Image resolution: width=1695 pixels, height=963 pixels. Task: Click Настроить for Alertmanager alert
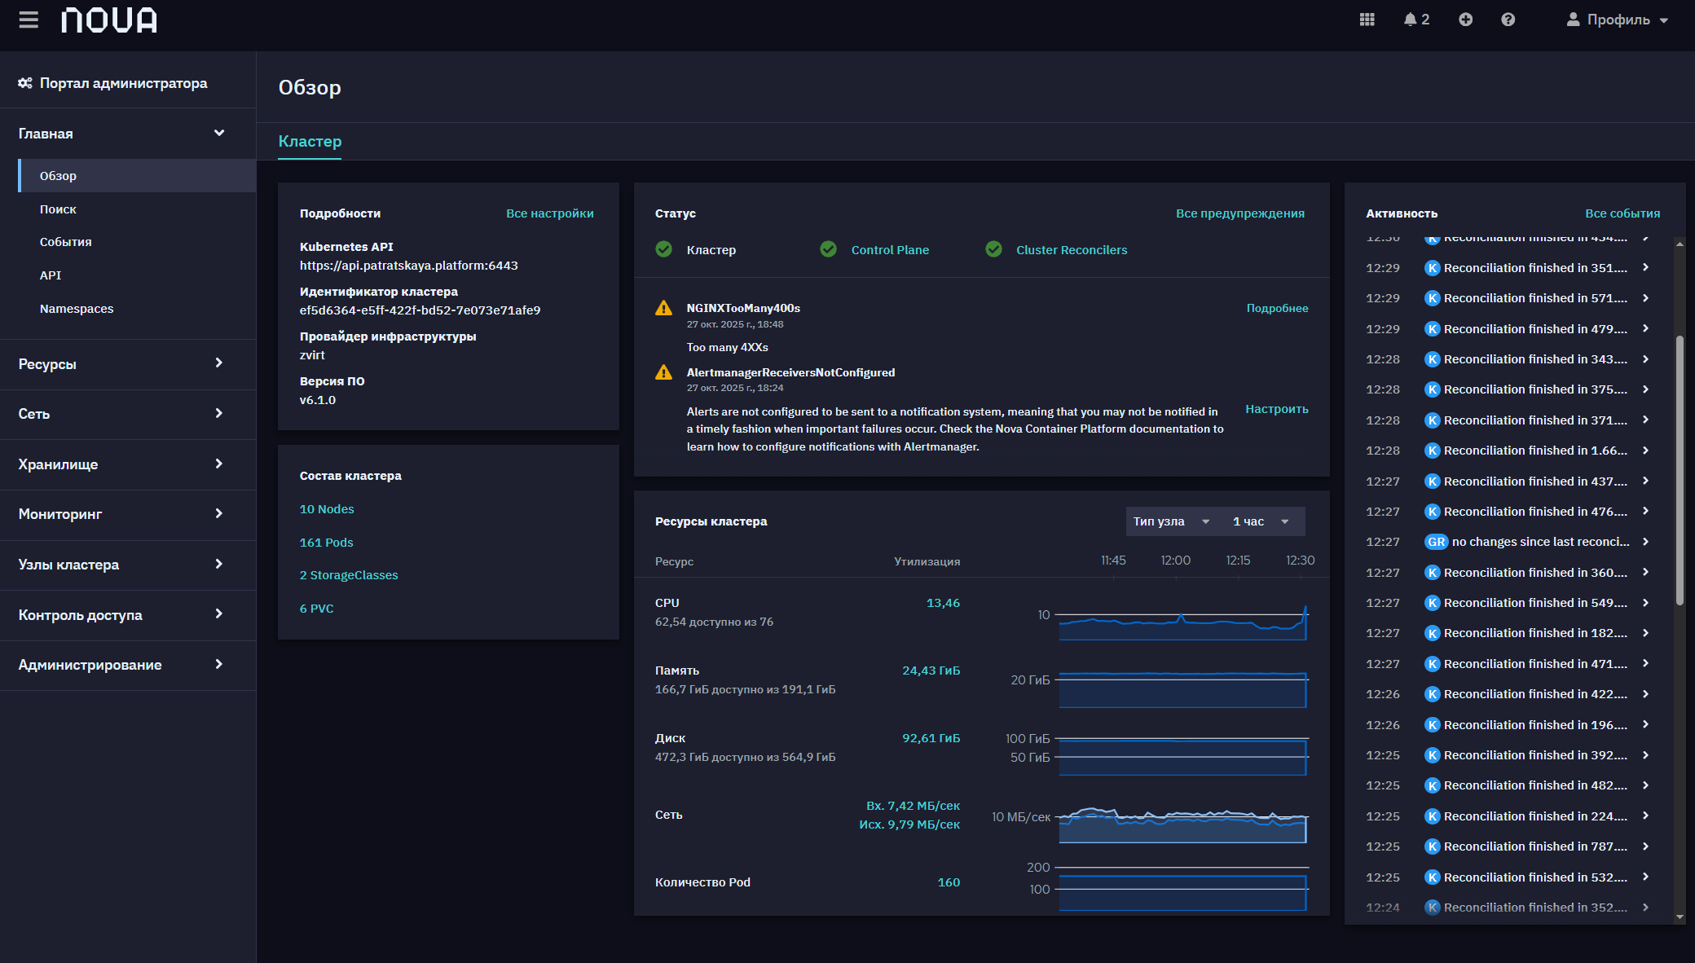click(x=1276, y=409)
